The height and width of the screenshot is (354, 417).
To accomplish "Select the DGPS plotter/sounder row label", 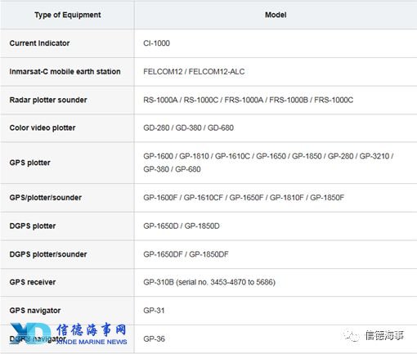I will point(48,254).
